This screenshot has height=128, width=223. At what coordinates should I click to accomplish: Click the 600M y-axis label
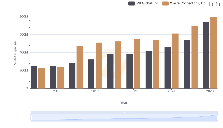(24, 34)
